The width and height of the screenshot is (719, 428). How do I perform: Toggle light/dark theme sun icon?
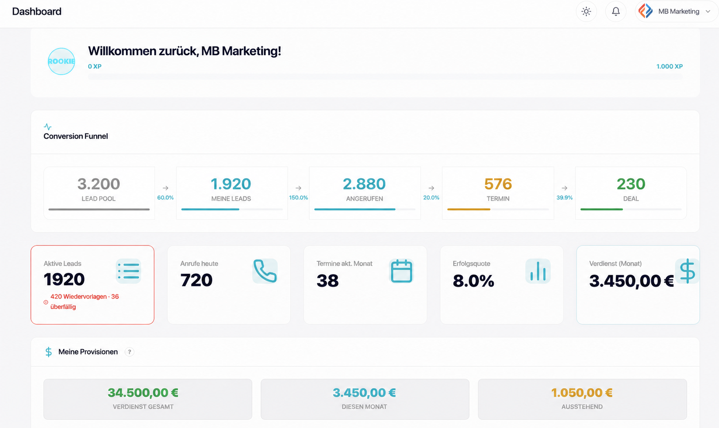586,11
